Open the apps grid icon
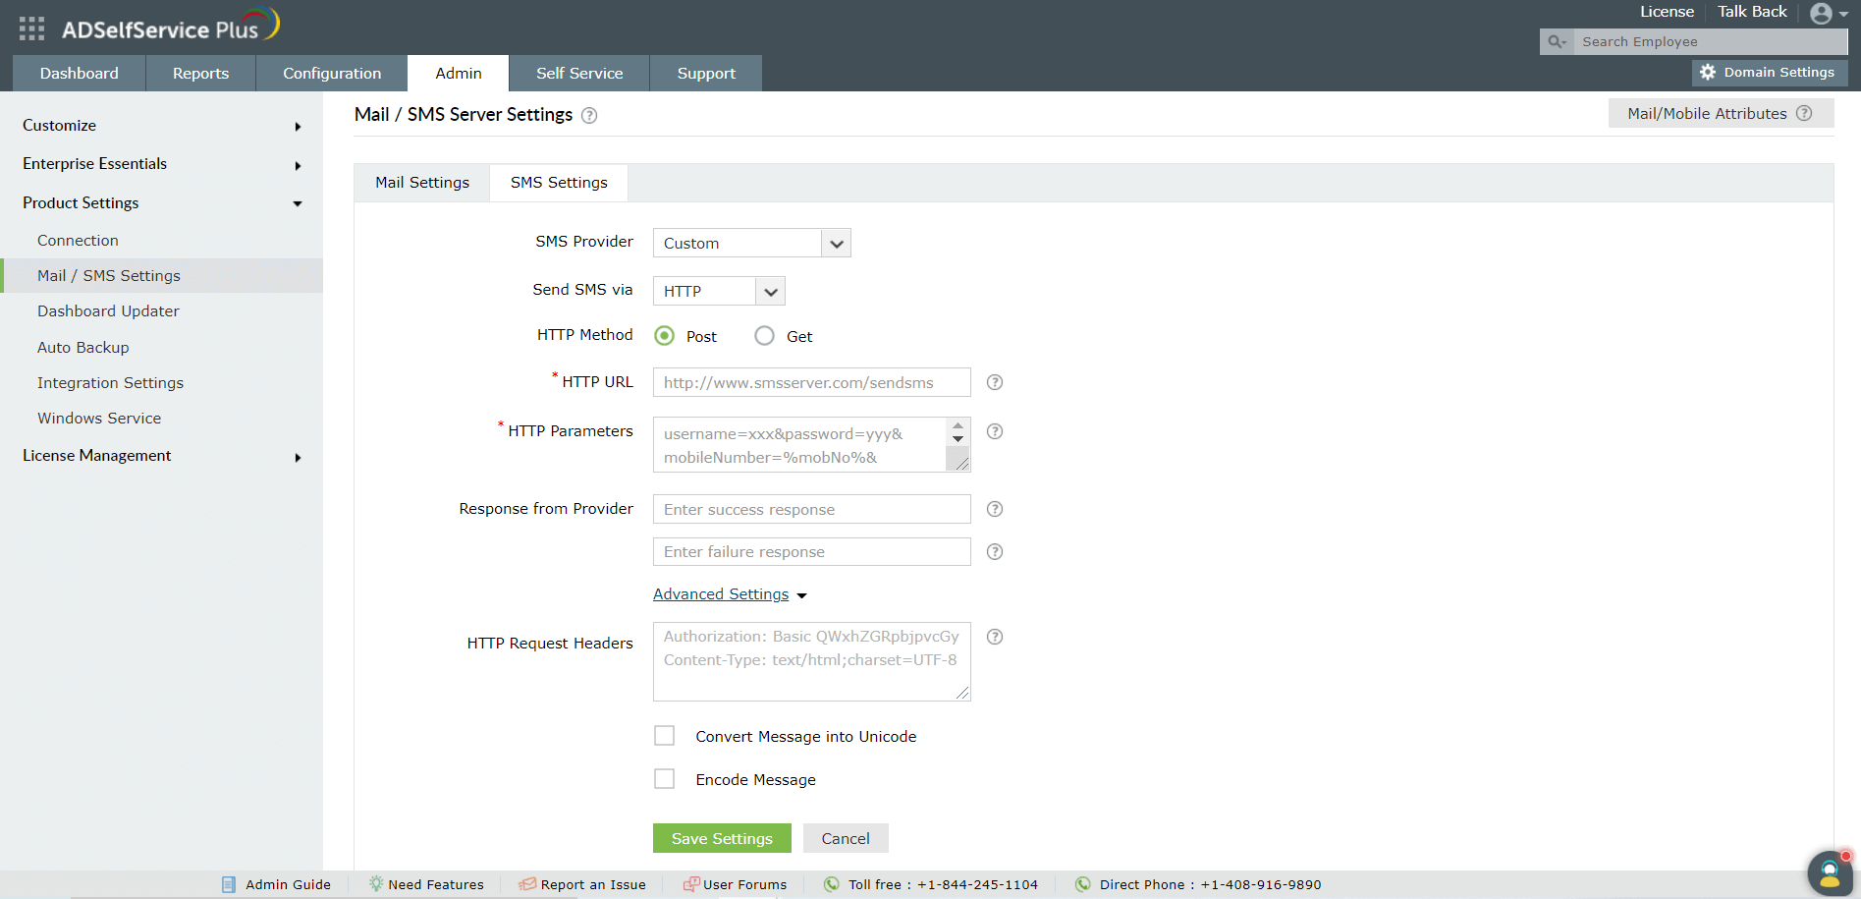The height and width of the screenshot is (899, 1861). coord(31,28)
